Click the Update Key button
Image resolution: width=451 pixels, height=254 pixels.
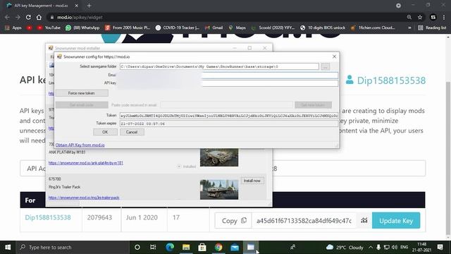coord(396,221)
